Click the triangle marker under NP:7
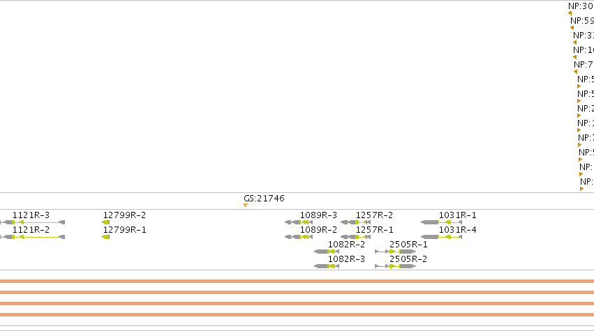Screen dimensions: 594x331 pyautogui.click(x=575, y=72)
